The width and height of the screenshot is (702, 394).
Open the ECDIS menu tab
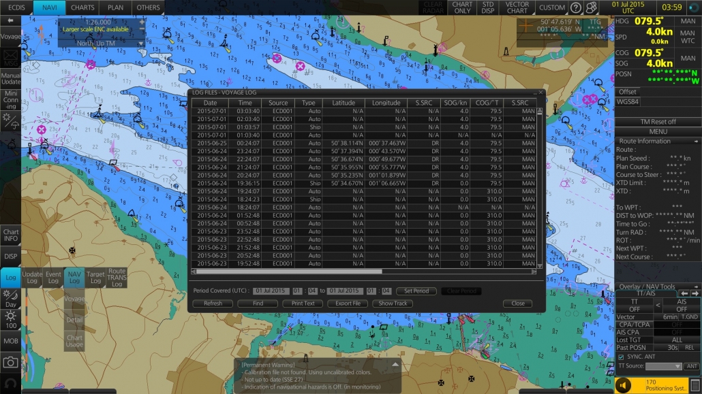16,7
